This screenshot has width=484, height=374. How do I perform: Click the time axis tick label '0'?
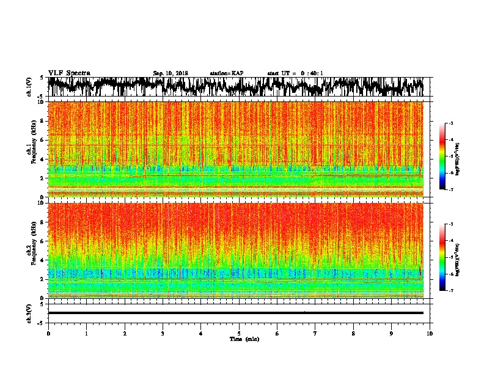pos(48,334)
